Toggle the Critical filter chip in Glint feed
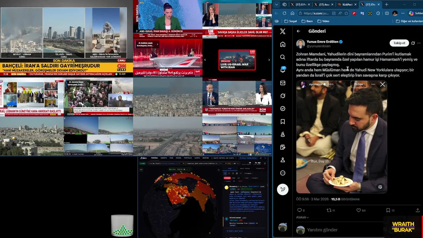This screenshot has width=423, height=238. 227,178
